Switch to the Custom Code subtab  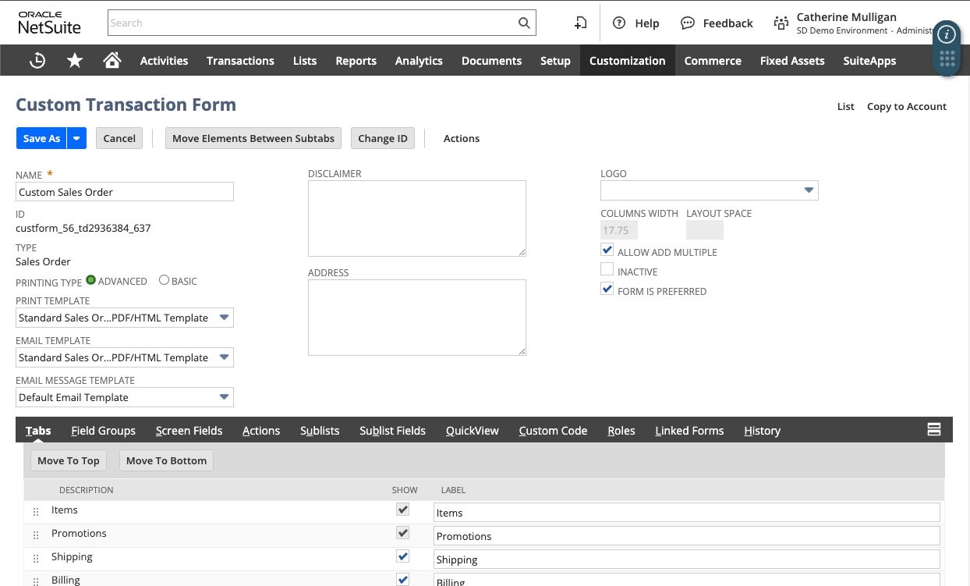coord(553,430)
